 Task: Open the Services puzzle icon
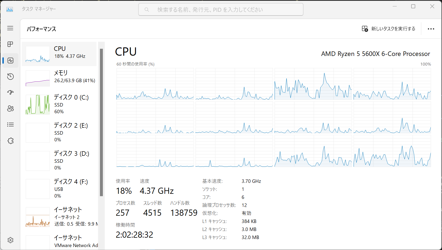coord(10,141)
